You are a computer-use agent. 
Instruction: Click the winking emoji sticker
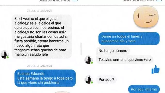pos(146,17)
